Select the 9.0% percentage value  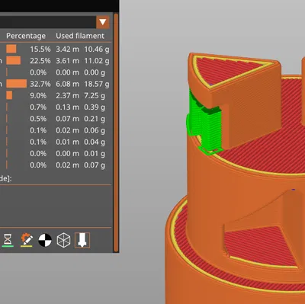click(38, 96)
